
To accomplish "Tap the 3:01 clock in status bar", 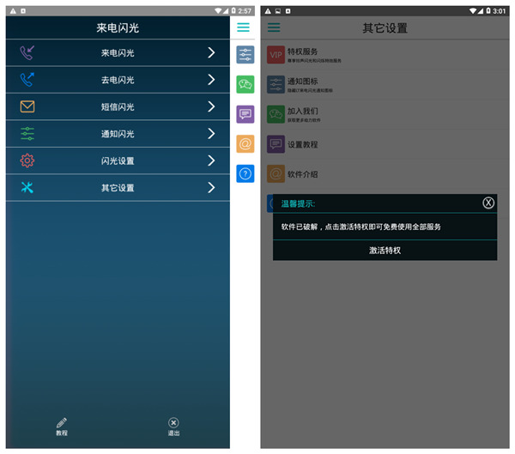I will point(500,11).
